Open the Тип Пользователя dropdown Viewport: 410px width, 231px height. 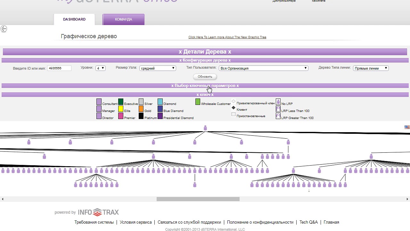[x=264, y=68]
